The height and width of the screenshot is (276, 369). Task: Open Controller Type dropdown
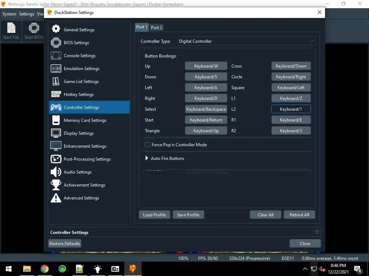coord(246,41)
